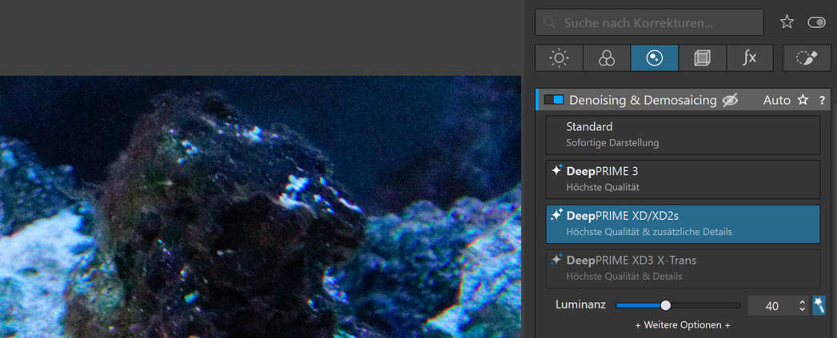Image resolution: width=837 pixels, height=338 pixels.
Task: Mark Denoising & Demosaicing palette as favorite
Action: tap(803, 100)
